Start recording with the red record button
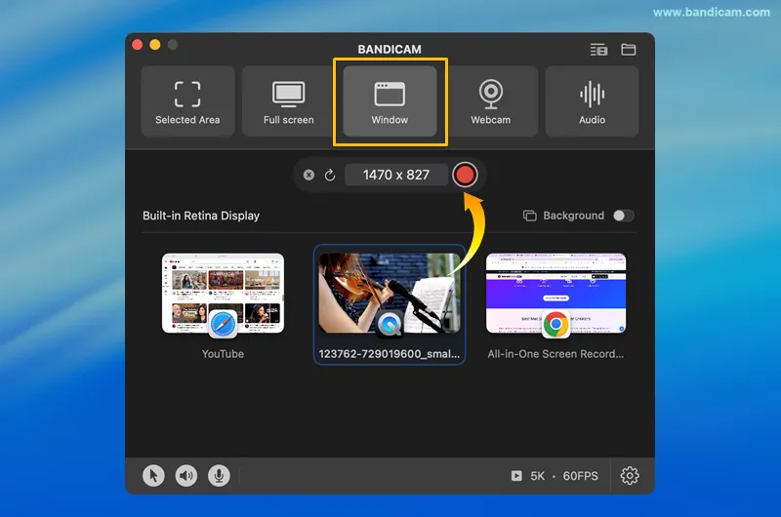This screenshot has width=781, height=517. point(465,175)
